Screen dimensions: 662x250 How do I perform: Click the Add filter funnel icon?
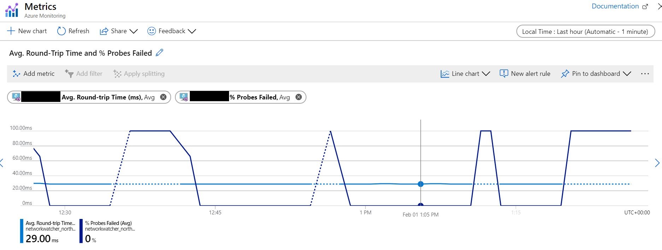point(69,73)
